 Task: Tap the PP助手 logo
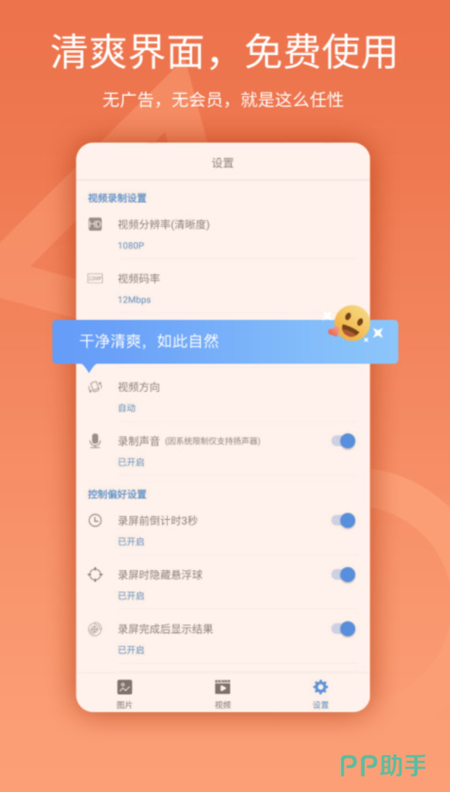tap(383, 764)
